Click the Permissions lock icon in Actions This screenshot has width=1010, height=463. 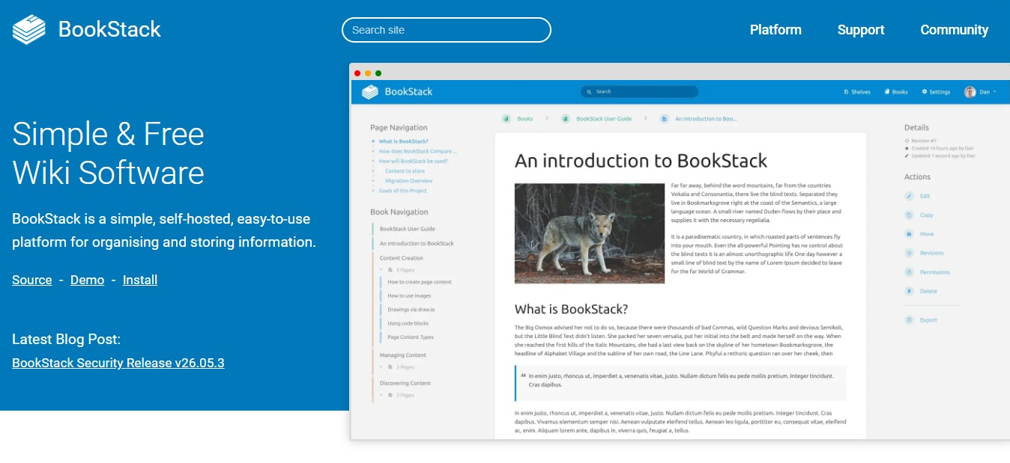tap(909, 272)
